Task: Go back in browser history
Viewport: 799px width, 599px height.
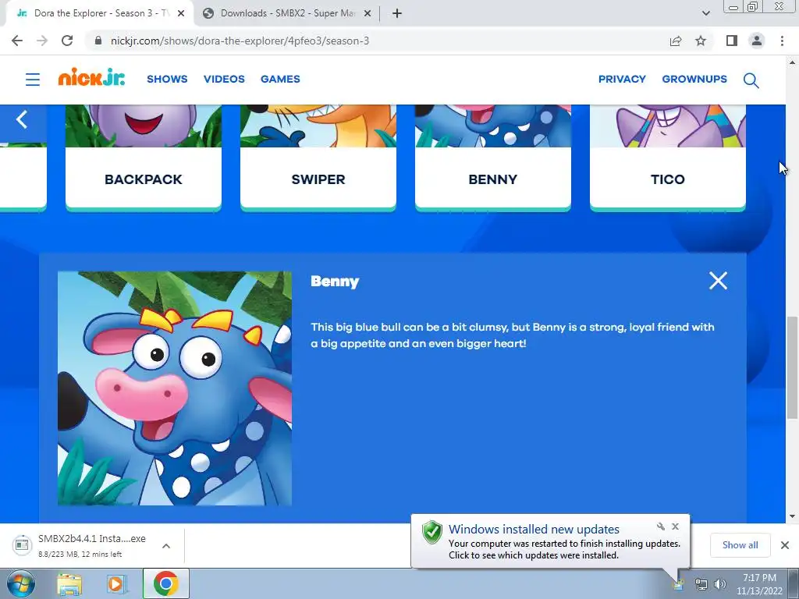Action: (x=17, y=41)
